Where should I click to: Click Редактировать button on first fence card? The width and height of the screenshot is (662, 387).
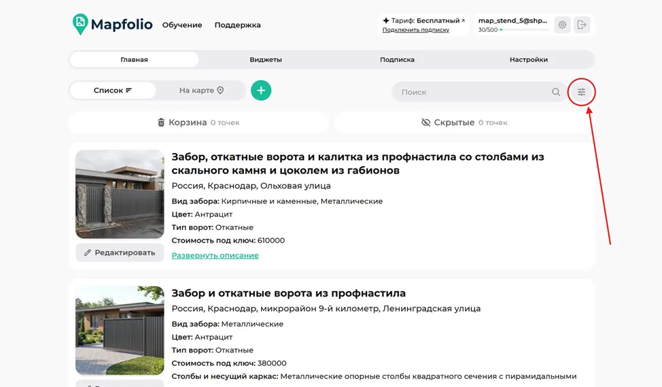pos(120,252)
